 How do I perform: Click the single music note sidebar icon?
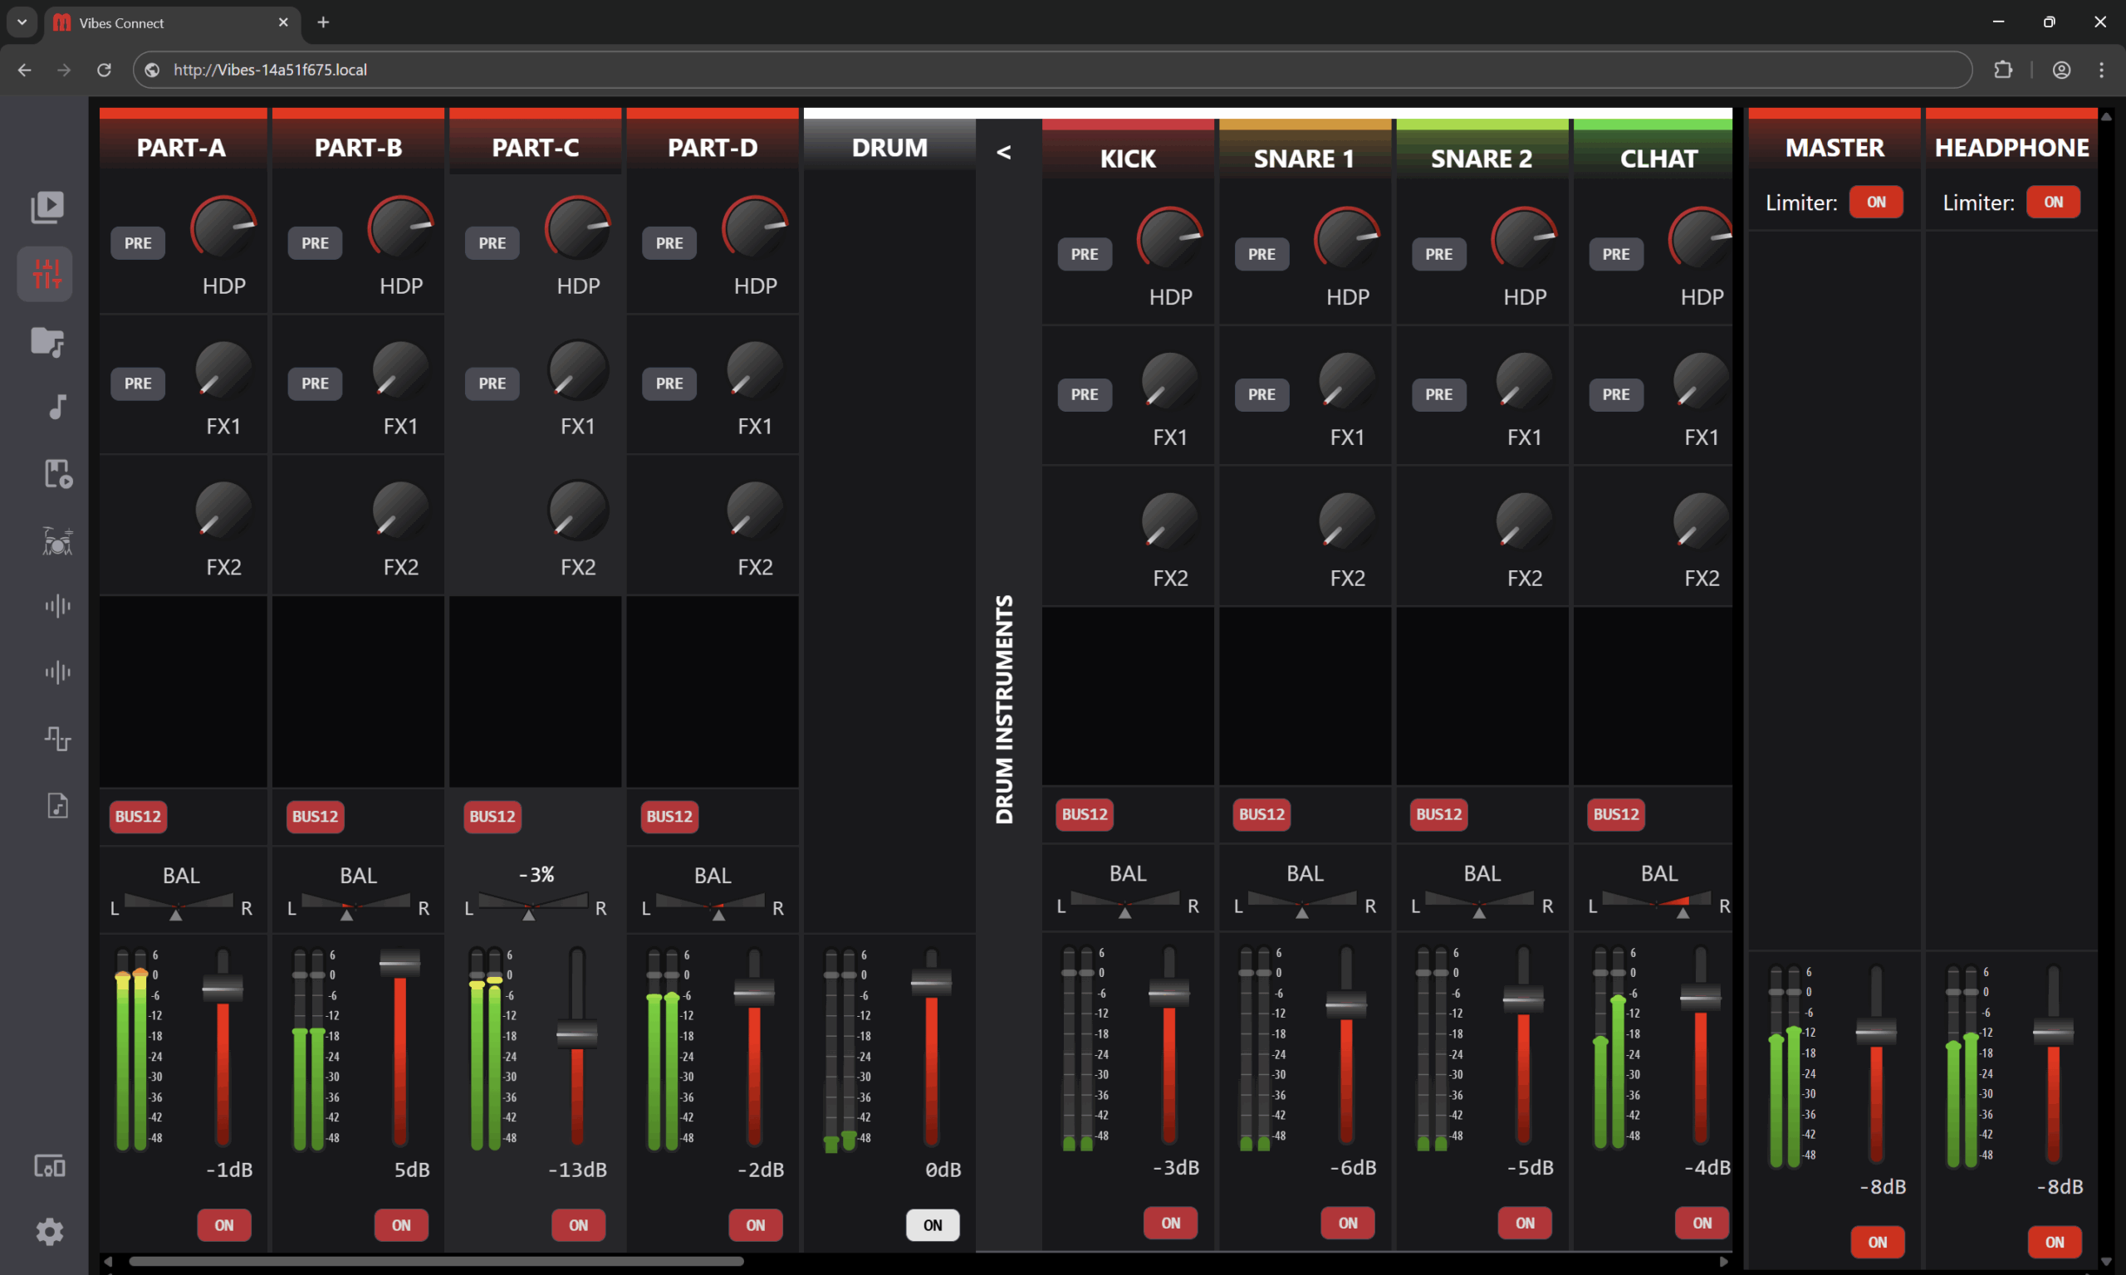(56, 407)
